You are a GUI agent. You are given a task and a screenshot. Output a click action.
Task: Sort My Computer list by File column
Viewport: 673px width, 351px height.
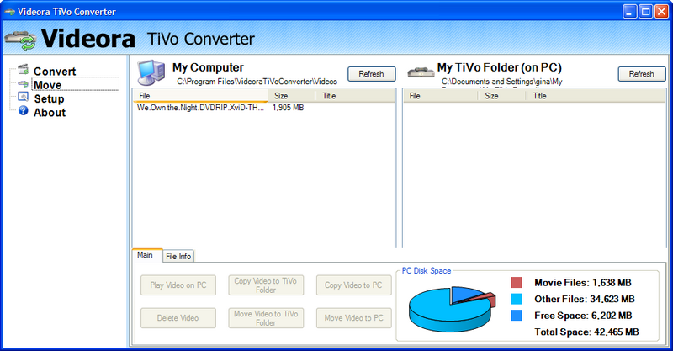pyautogui.click(x=200, y=96)
